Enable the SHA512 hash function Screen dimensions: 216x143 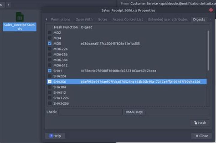click(x=50, y=92)
